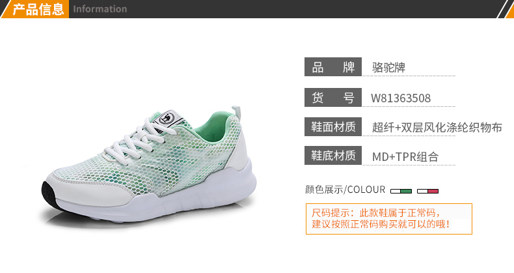Click the 超纤+双层风化涤纶织物布 upper material text
The image size is (514, 273).
[437, 127]
